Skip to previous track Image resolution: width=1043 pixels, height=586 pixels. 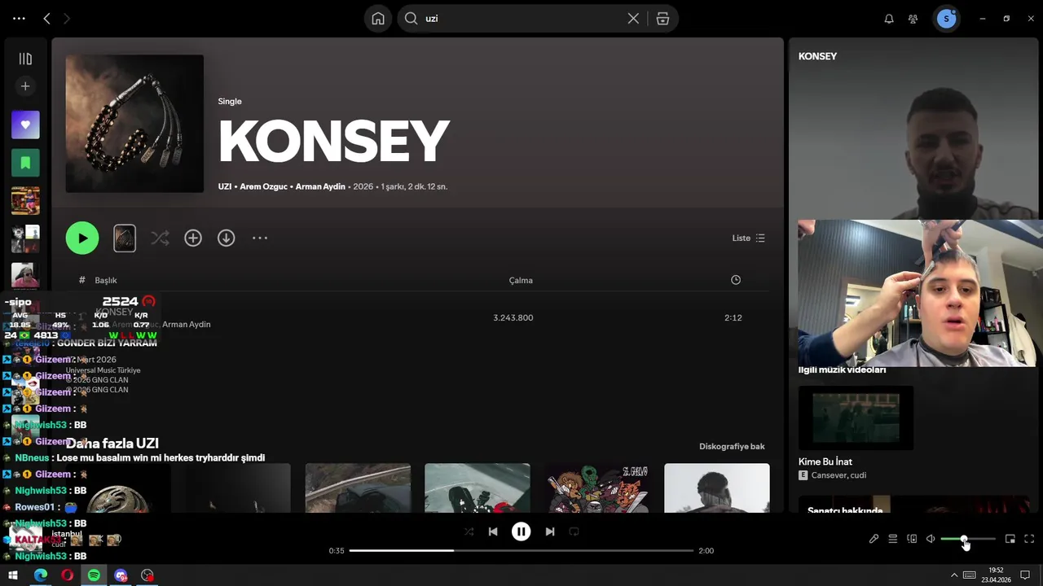click(493, 531)
